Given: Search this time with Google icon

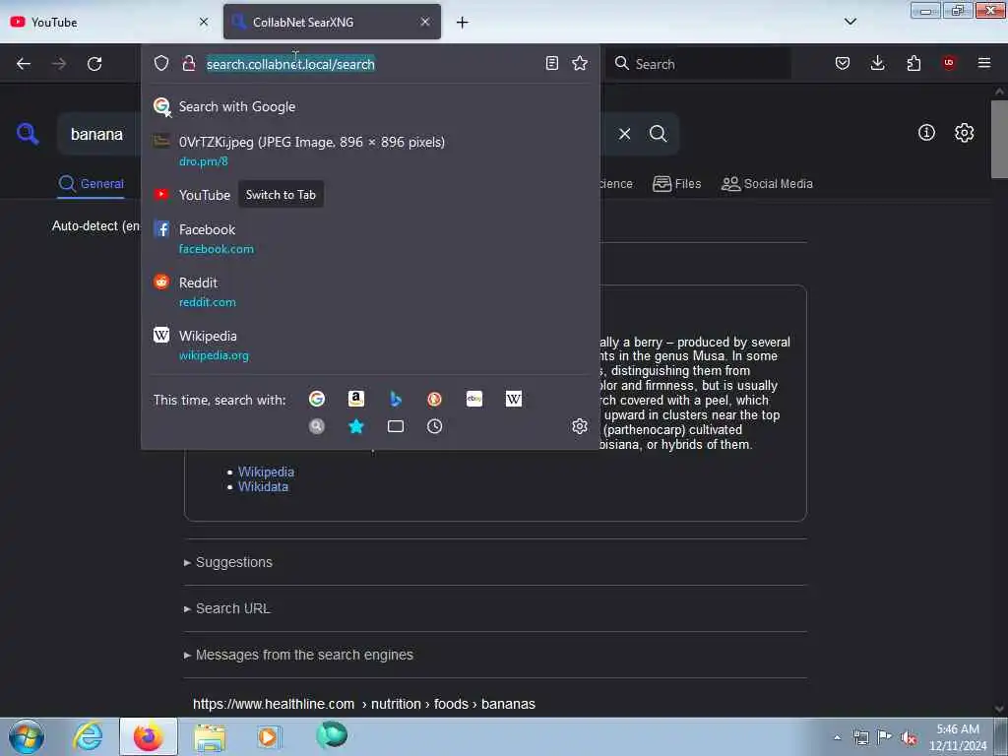Looking at the screenshot, I should [317, 400].
